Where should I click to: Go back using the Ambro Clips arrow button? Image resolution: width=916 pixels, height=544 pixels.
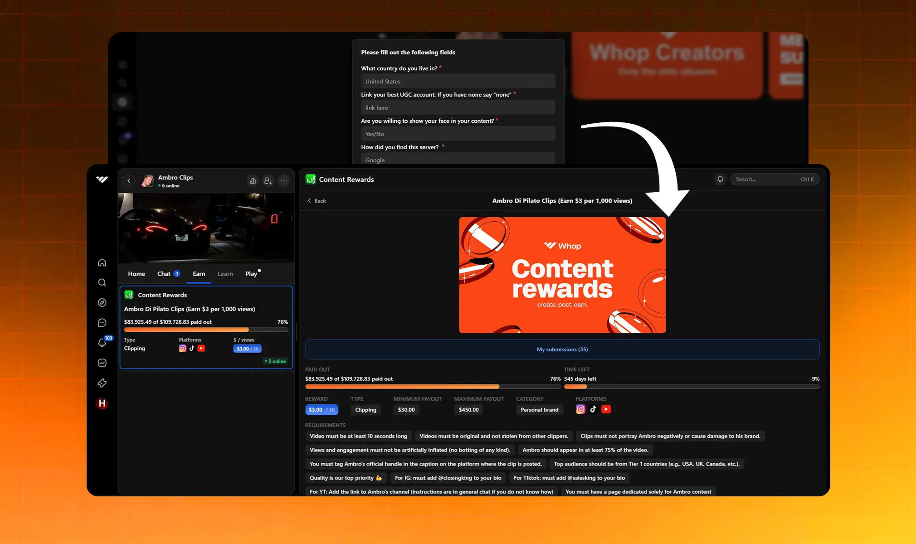tap(129, 181)
